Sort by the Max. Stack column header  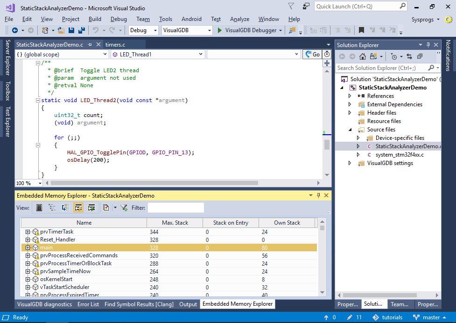[175, 223]
